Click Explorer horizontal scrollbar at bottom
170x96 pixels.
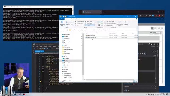(110, 80)
